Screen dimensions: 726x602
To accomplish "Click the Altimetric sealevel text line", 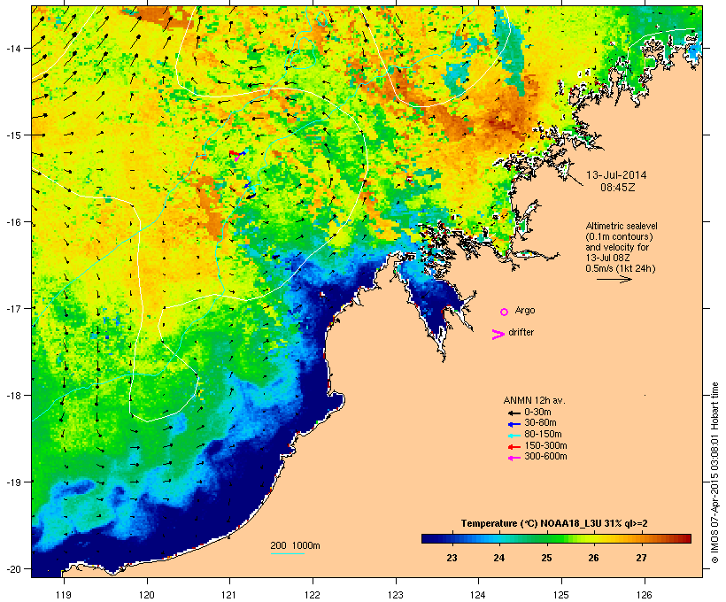I will tap(622, 226).
